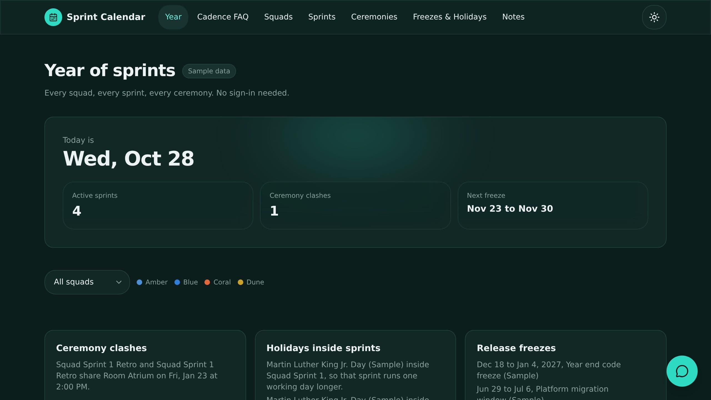
Task: Click the Coral legend label
Action: click(222, 282)
